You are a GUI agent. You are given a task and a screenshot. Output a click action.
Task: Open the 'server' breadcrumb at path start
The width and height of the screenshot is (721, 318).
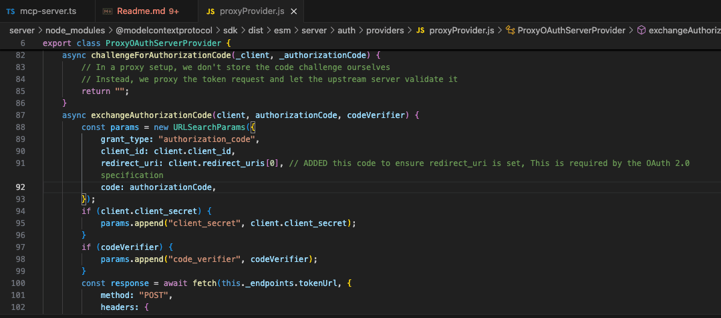(22, 30)
